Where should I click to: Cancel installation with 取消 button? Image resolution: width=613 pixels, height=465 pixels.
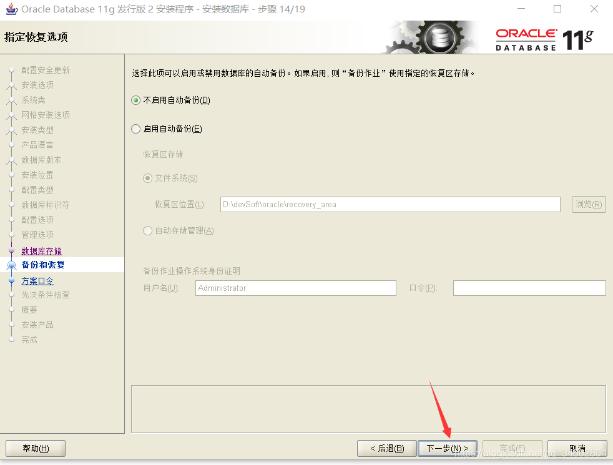pos(577,448)
